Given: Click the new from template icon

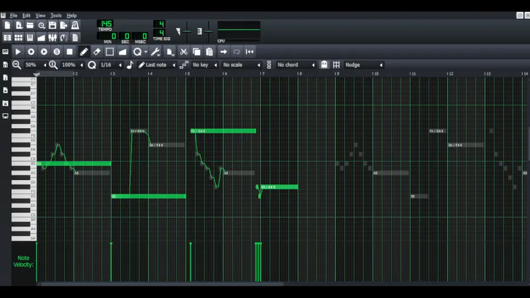Looking at the screenshot, I should click(x=19, y=25).
